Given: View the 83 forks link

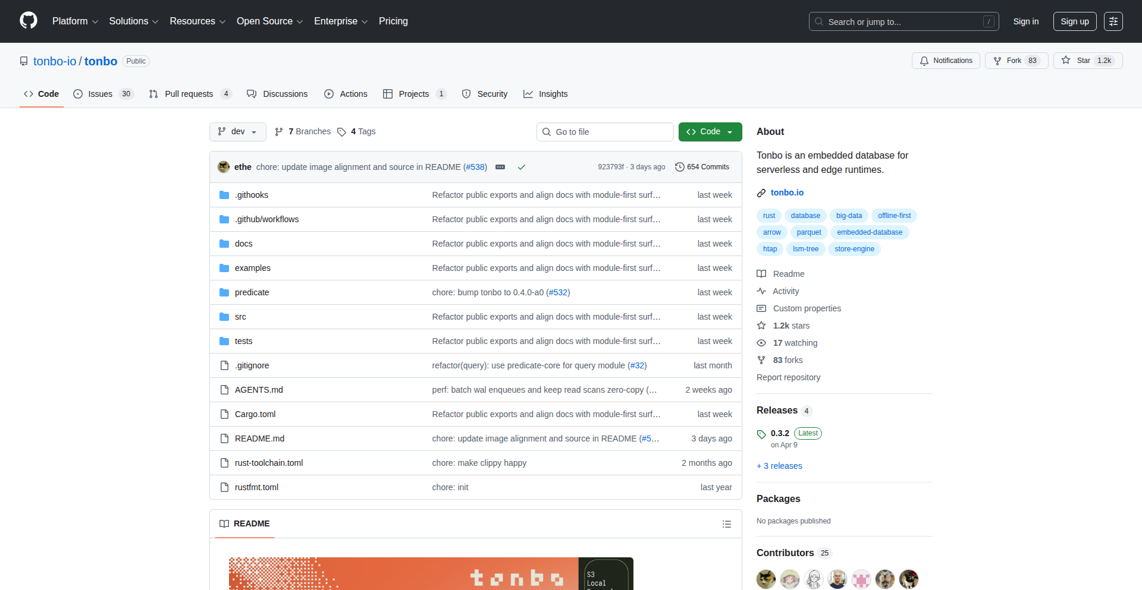Looking at the screenshot, I should [x=780, y=360].
